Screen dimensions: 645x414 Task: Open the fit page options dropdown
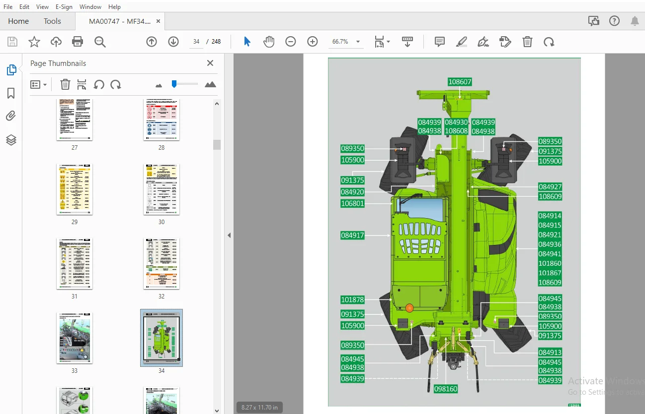tap(382, 42)
